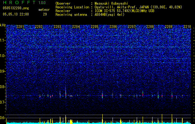Screen dimensions: 195x124
Task: Click the 'Receiver' field label
Action: 63,11
